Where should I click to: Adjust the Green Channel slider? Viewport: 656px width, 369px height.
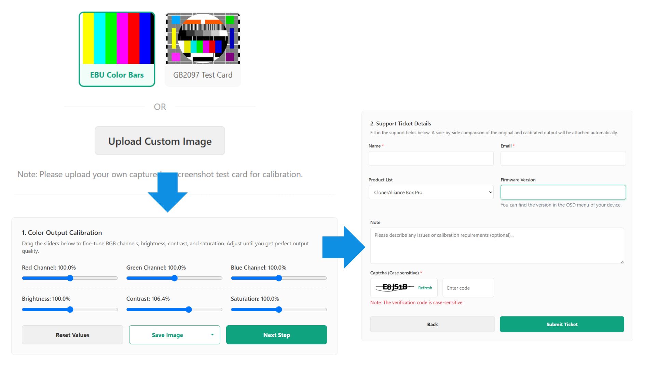click(174, 278)
